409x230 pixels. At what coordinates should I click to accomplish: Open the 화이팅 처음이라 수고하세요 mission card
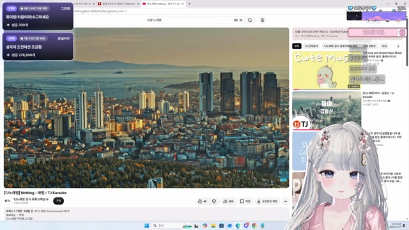tap(38, 17)
